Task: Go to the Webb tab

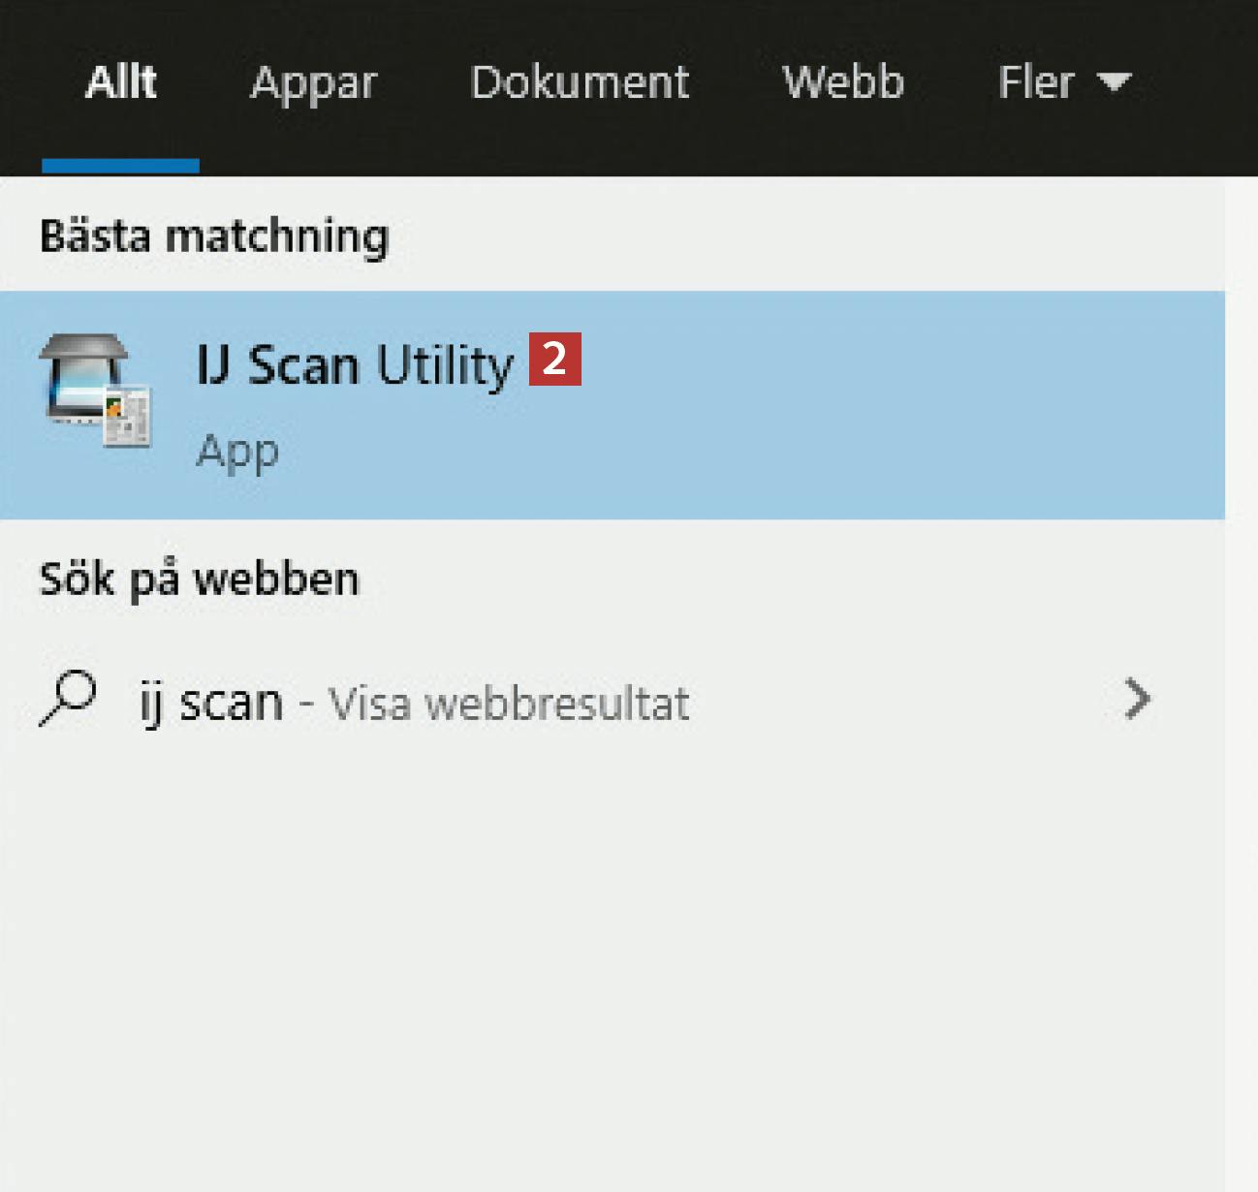Action: pyautogui.click(x=843, y=82)
